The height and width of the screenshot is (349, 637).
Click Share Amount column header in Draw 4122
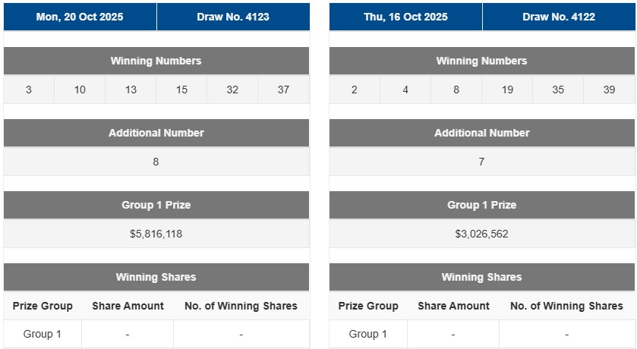(453, 306)
